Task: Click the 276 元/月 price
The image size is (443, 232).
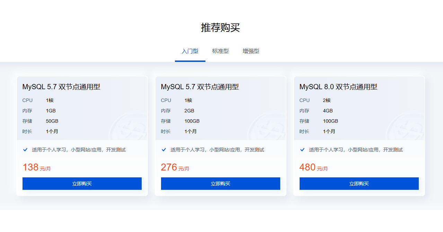Action: click(175, 167)
